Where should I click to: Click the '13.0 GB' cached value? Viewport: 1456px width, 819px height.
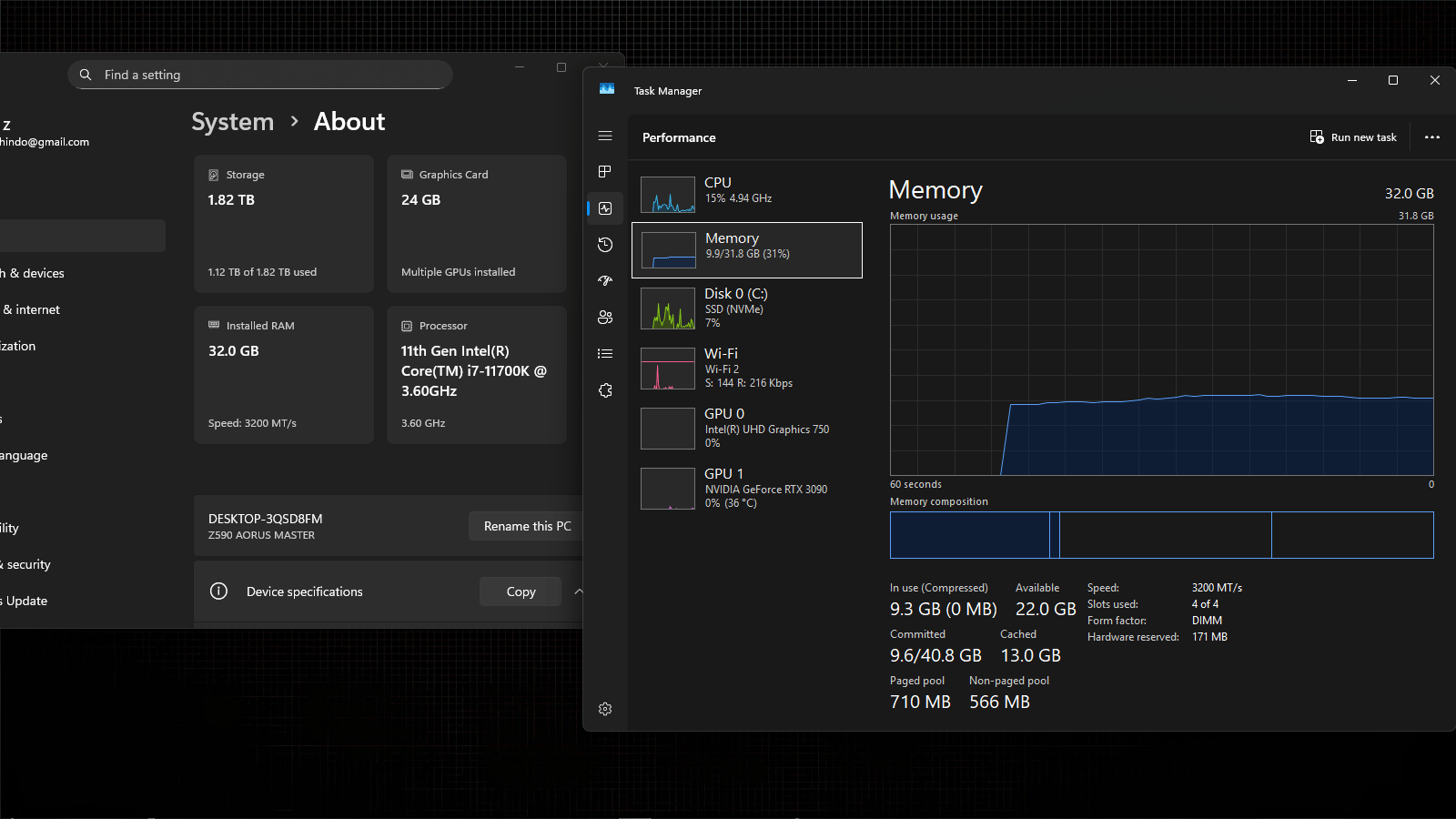(1031, 655)
